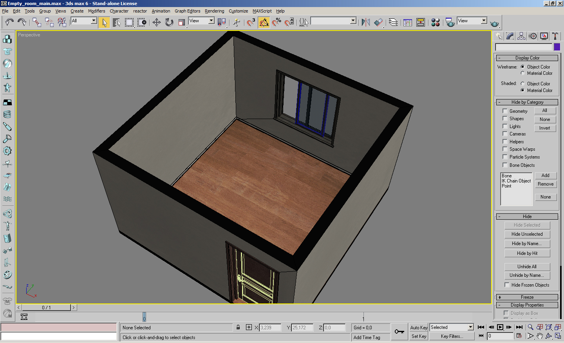
Task: Open the All selection filter dropdown
Action: [x=93, y=21]
